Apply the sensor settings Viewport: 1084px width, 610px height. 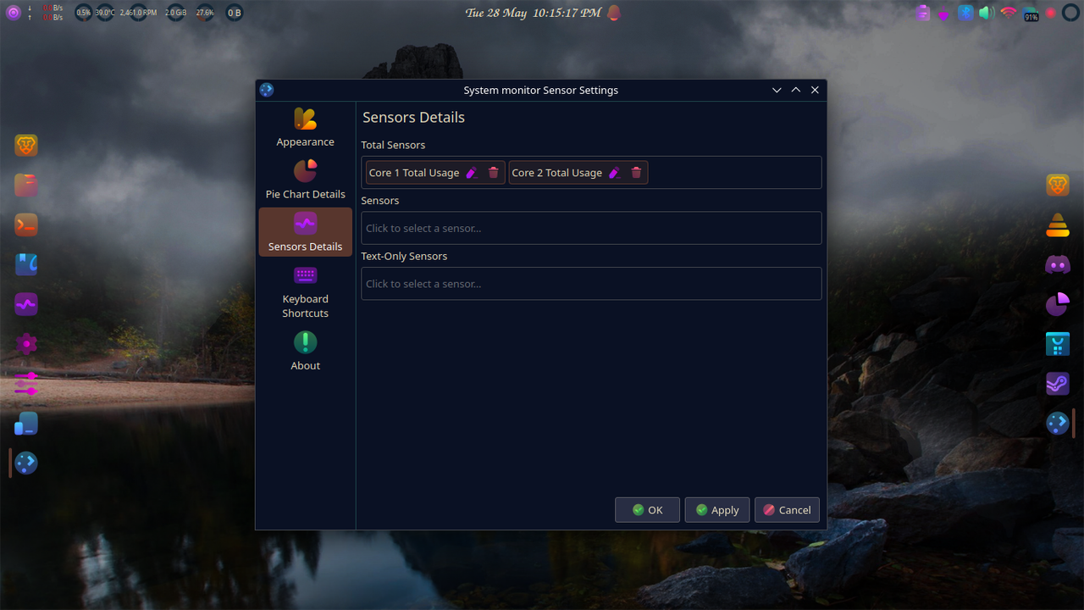(716, 510)
